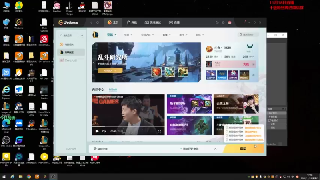
Task: Uncheck the first 我已阅读并同意 checkbox
Action: [227, 128]
